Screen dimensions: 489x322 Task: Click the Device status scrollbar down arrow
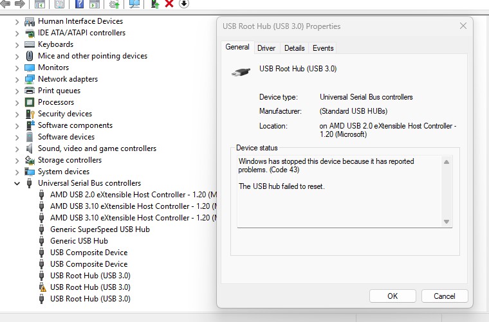point(447,222)
